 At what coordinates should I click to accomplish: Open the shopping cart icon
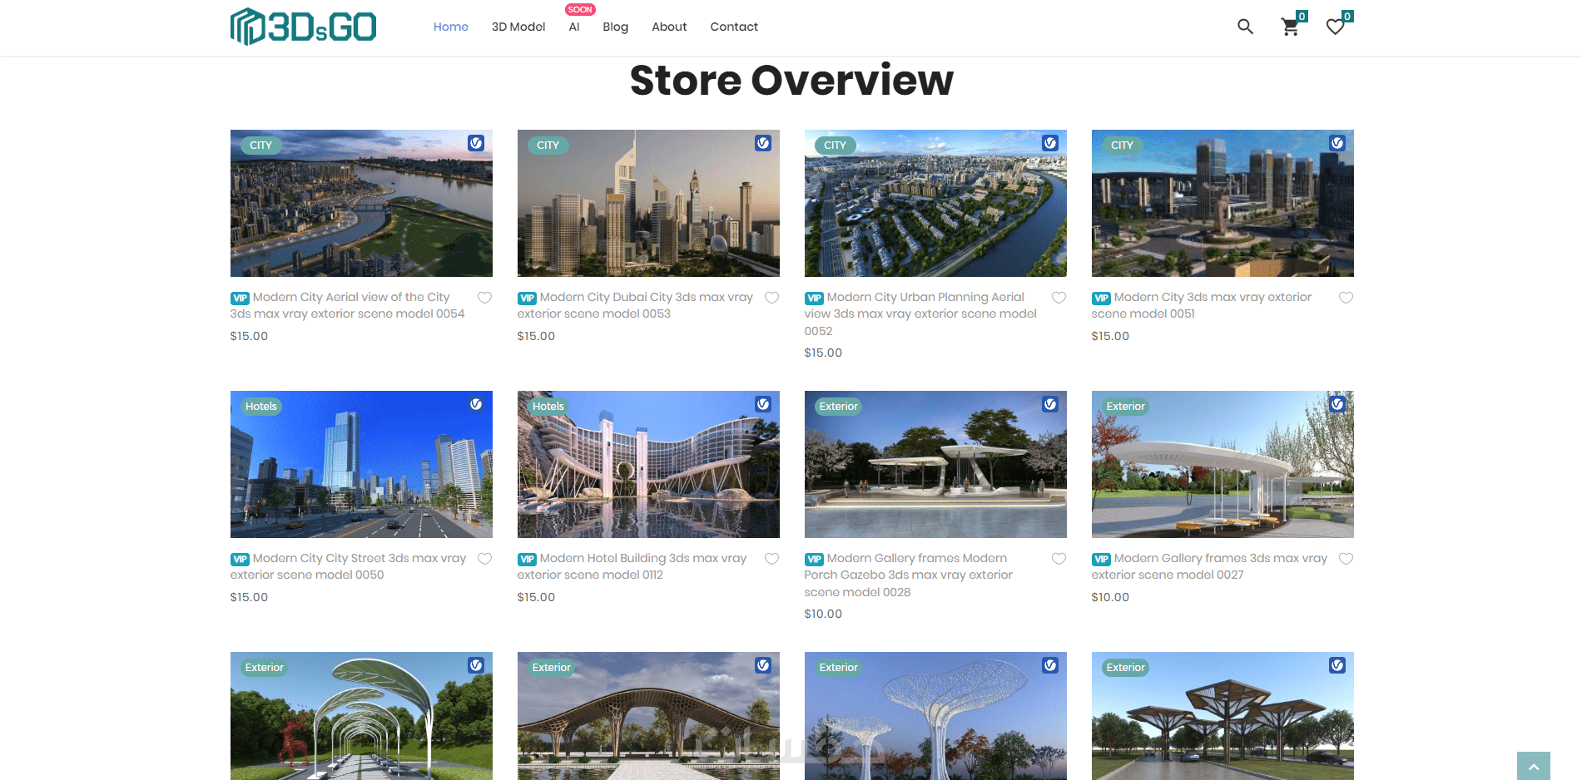point(1290,27)
